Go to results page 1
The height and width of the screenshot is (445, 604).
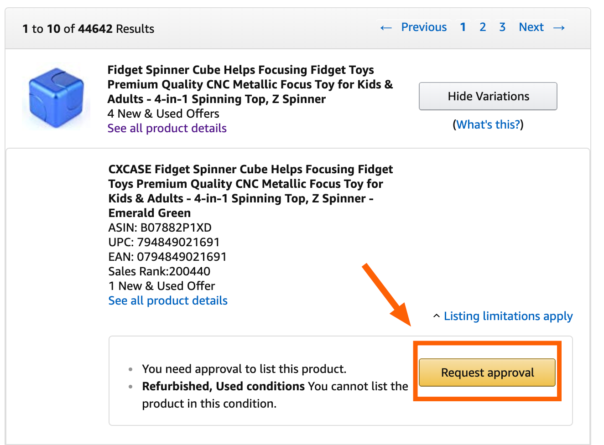(463, 27)
